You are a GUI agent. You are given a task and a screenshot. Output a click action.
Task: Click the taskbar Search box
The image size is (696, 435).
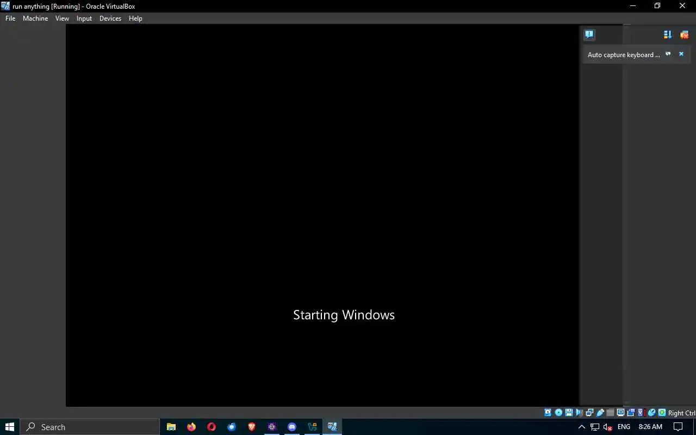pos(90,427)
